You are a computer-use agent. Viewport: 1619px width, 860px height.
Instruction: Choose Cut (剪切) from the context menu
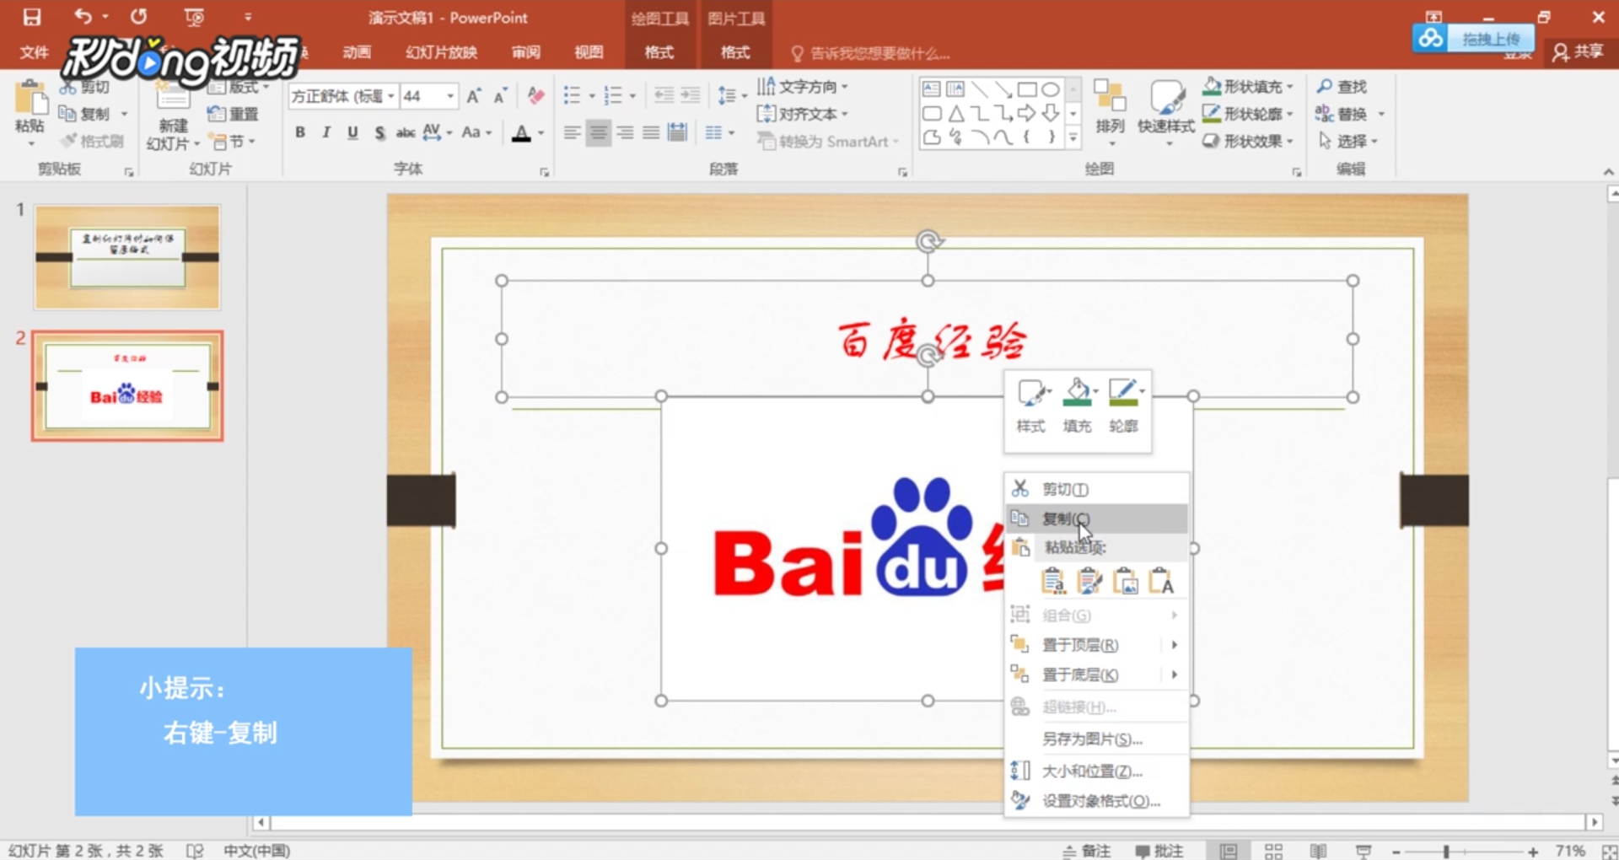(x=1097, y=489)
